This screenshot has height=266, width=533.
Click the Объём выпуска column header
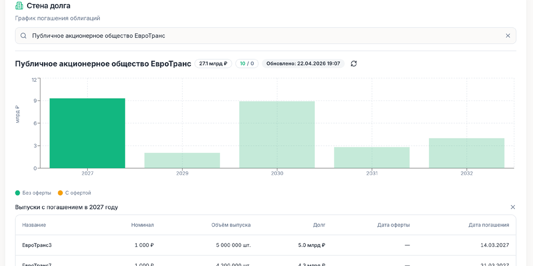pyautogui.click(x=231, y=225)
